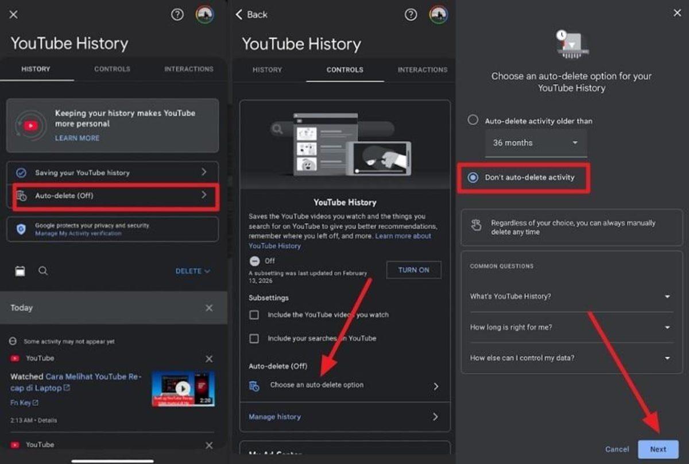
Task: Remove Today's activity with the X icon
Action: (x=209, y=308)
